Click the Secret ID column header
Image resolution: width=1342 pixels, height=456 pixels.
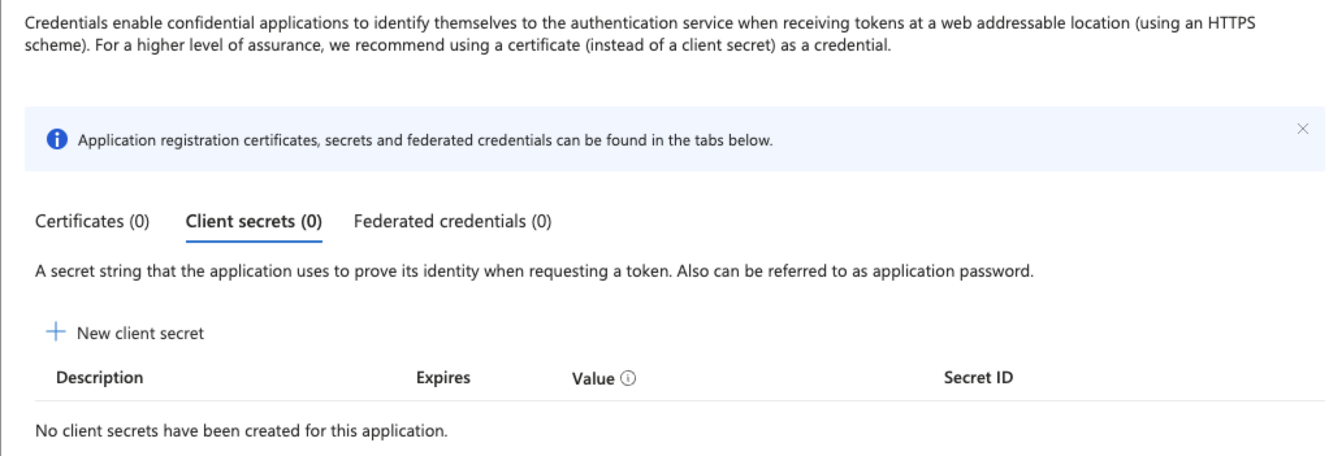coord(978,377)
